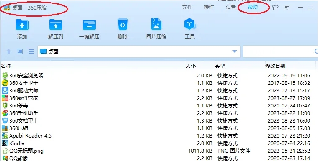Click the QQ无标题.png file icon
Image resolution: width=318 pixels, height=161 pixels.
5,151
